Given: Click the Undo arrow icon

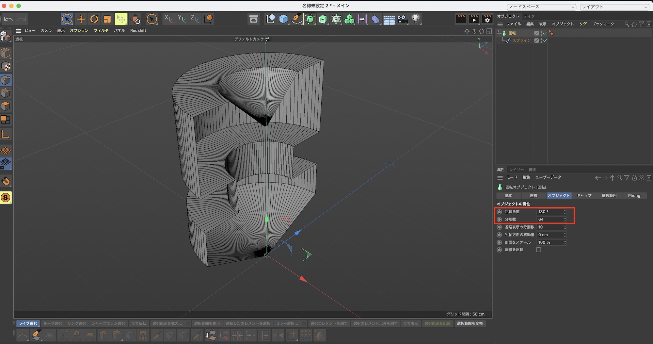Looking at the screenshot, I should click(8, 19).
